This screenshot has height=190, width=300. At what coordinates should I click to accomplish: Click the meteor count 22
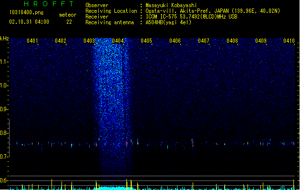click(69, 22)
